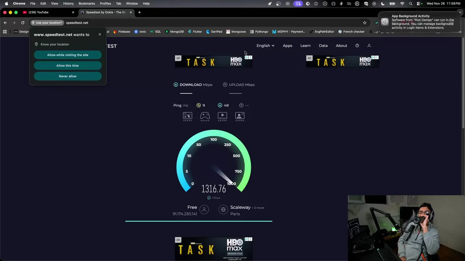465x261 pixels.
Task: Open the Chrome apps grid icon
Action: point(5,32)
